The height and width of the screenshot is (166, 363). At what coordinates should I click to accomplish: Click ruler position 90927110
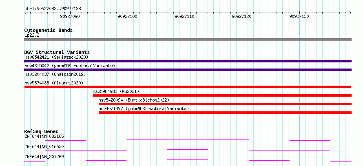pyautogui.click(x=184, y=16)
